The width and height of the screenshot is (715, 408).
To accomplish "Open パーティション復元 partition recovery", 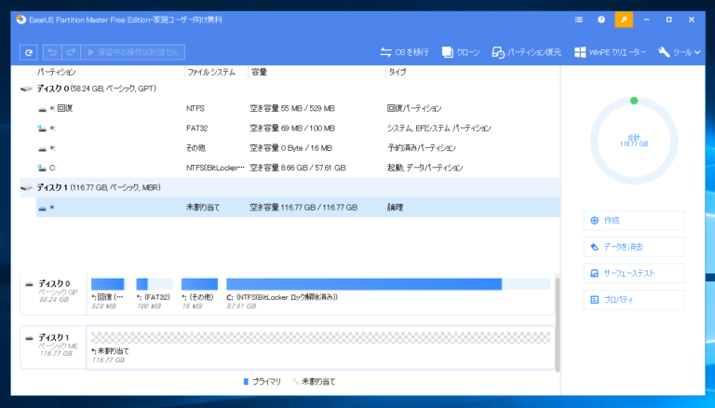I will [x=527, y=52].
